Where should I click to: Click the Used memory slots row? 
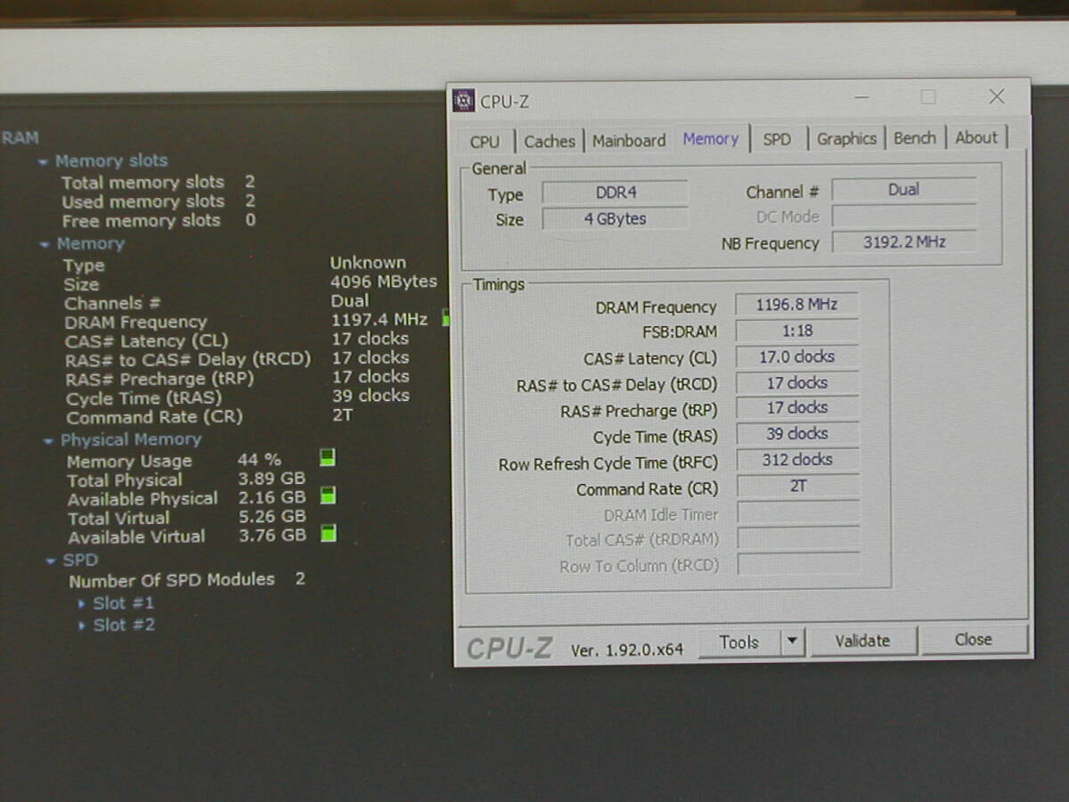(x=158, y=201)
